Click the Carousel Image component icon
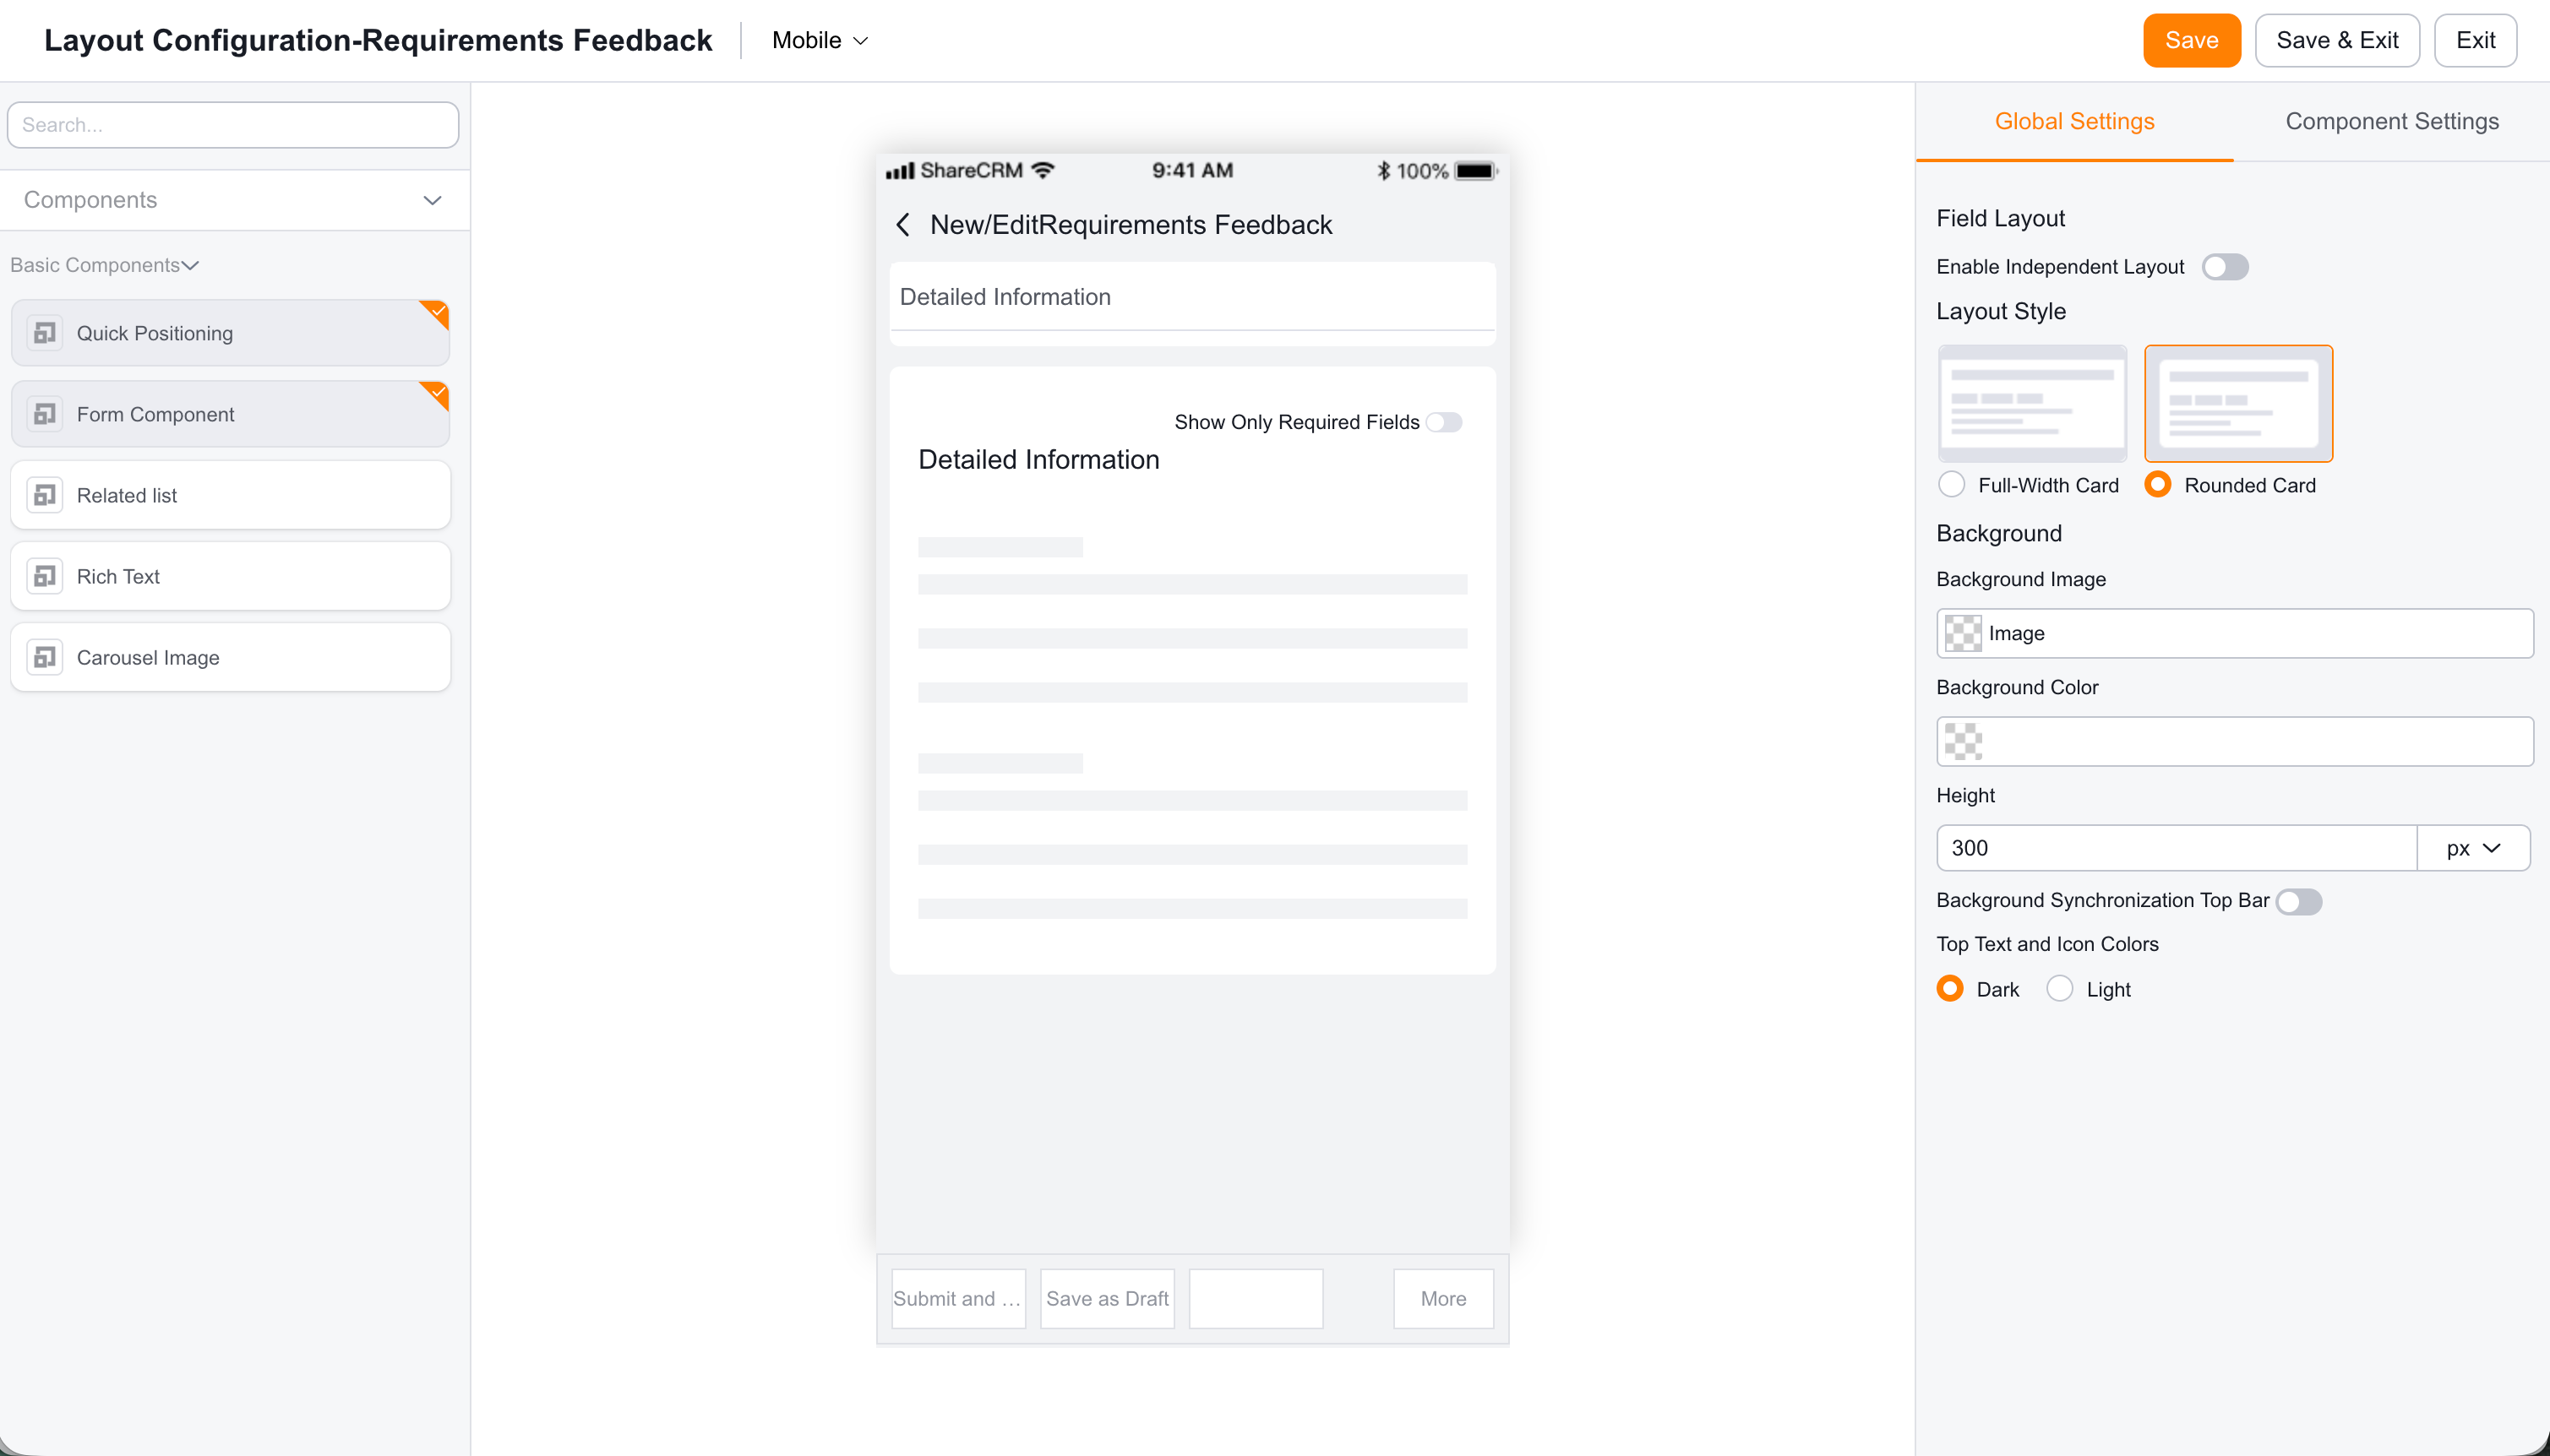Screen dimensions: 2550x1456 (44, 657)
